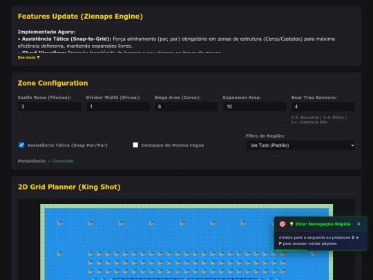Click the Zone Configuration heading
373x280 pixels.
pyautogui.click(x=52, y=83)
